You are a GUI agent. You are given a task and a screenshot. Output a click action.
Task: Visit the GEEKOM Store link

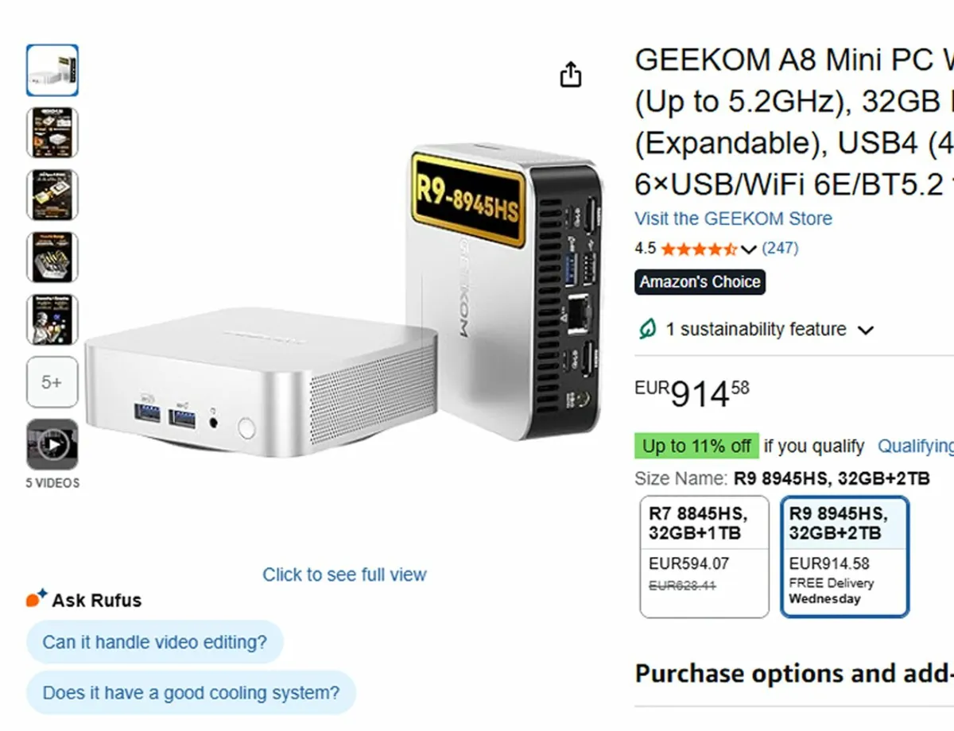click(x=733, y=219)
